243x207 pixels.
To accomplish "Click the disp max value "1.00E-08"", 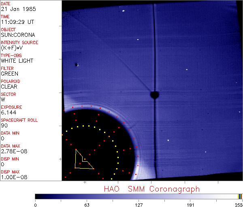I will tap(14, 177).
